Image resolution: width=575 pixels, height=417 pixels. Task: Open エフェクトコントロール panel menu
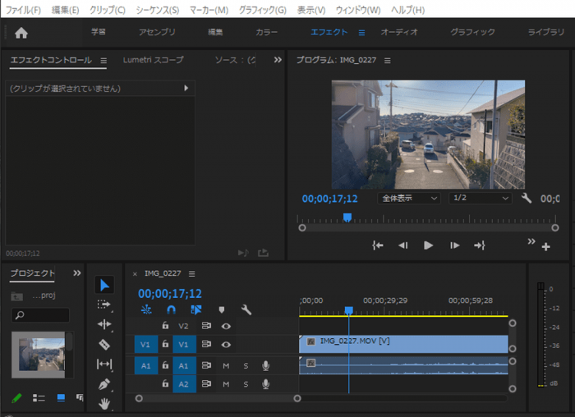(x=103, y=61)
